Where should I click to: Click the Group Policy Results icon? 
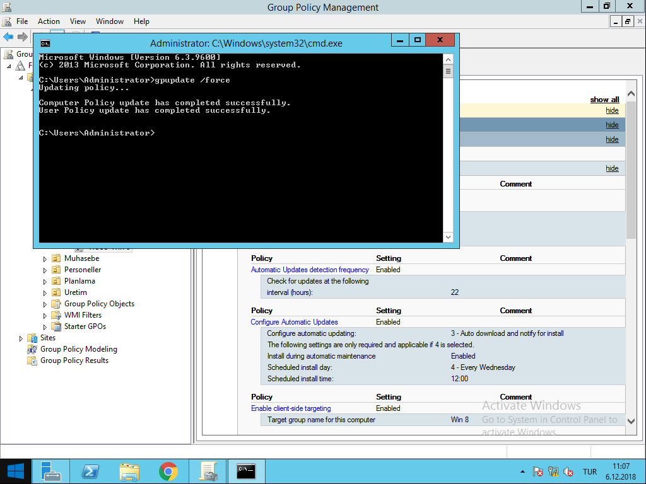(x=32, y=360)
